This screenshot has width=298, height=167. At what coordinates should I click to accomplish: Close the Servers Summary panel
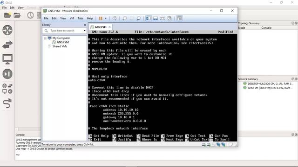coord(296,79)
